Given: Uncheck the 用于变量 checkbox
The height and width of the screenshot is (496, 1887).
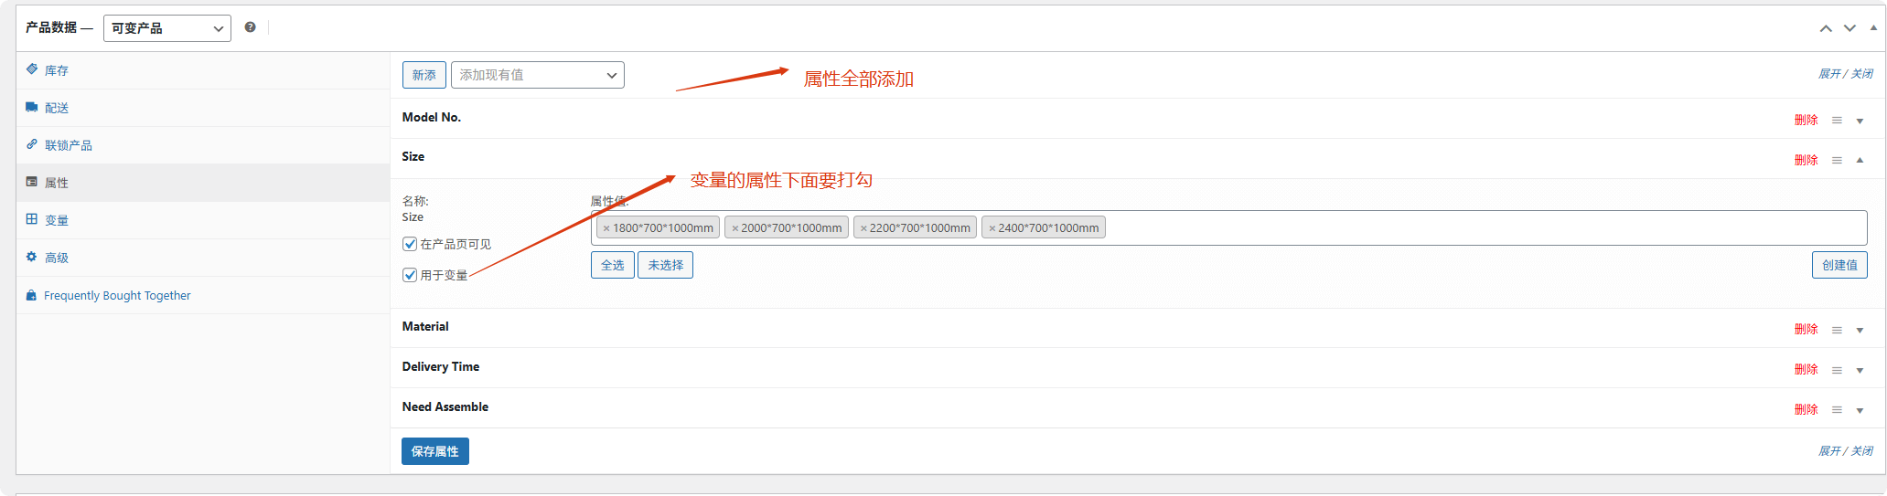Looking at the screenshot, I should click(410, 275).
